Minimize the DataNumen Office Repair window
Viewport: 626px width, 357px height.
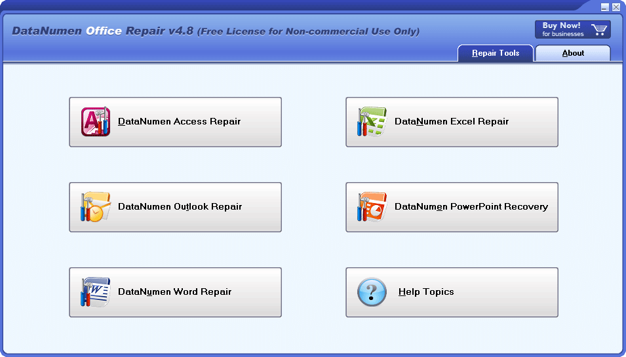click(x=605, y=7)
